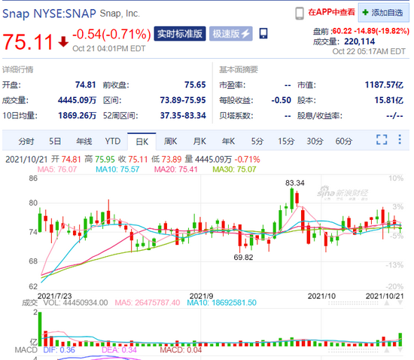Screen dimensions: 414x360
Task: Switch to 实时标准版 mode
Action: click(180, 34)
